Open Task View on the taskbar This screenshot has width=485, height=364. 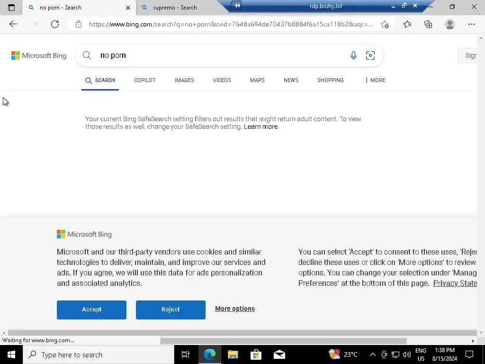186,355
